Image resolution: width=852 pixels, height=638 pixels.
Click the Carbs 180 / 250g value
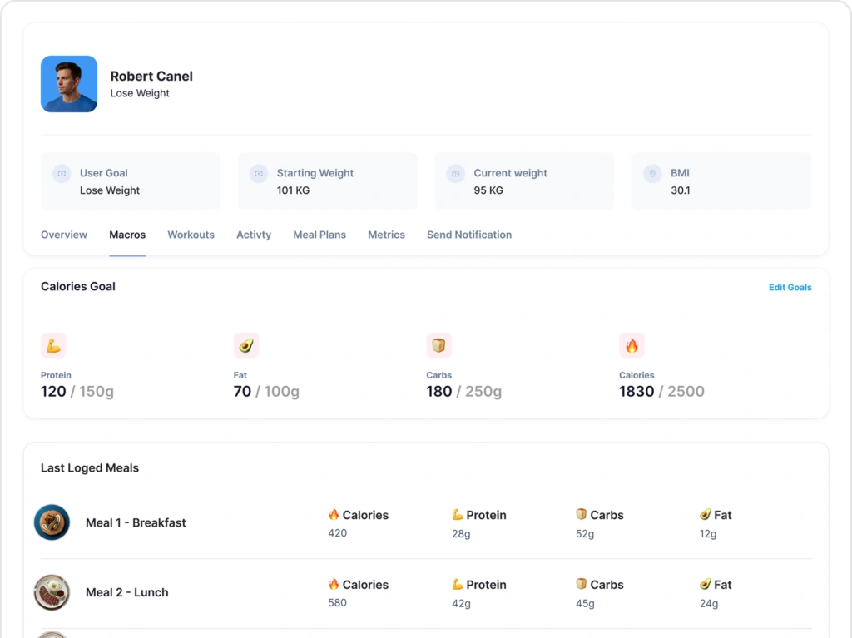click(x=464, y=391)
